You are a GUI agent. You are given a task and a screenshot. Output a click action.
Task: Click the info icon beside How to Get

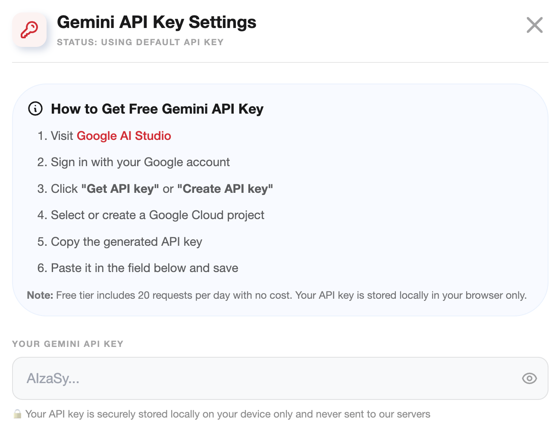(35, 108)
